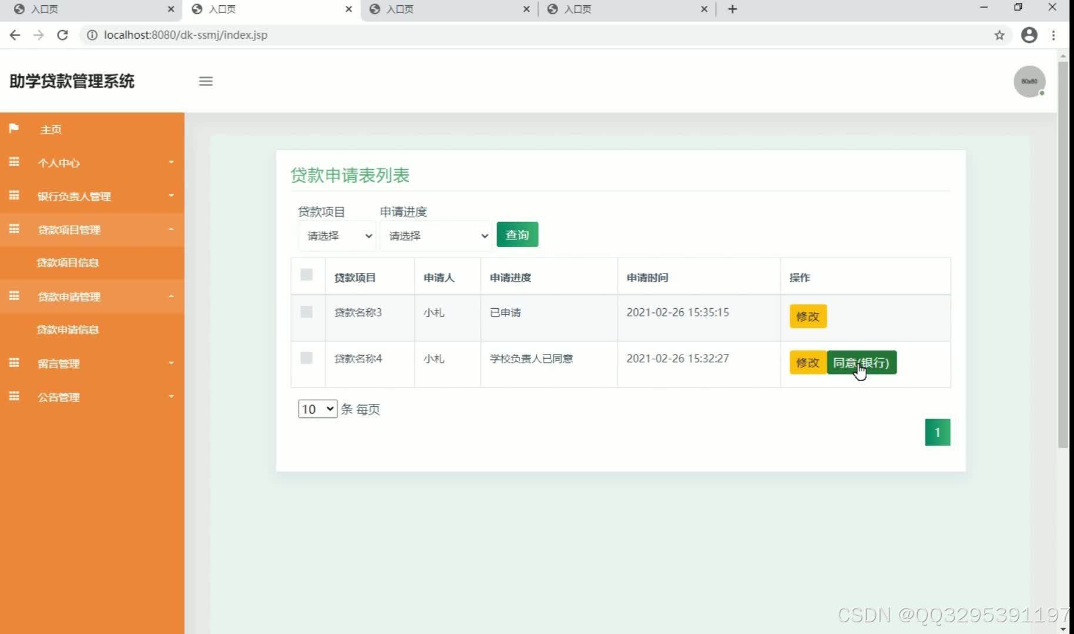The height and width of the screenshot is (634, 1074).
Task: Expand the 留言管理 menu arrow
Action: (171, 363)
